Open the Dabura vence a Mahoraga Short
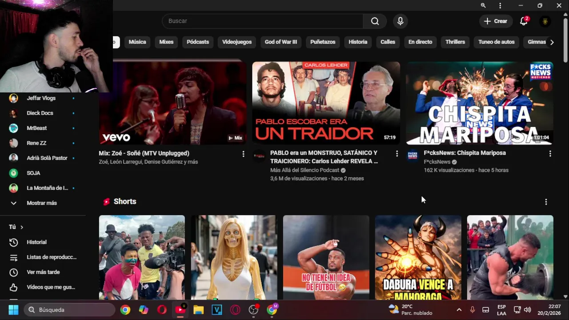Viewport: 569px width, 320px height. click(x=418, y=258)
